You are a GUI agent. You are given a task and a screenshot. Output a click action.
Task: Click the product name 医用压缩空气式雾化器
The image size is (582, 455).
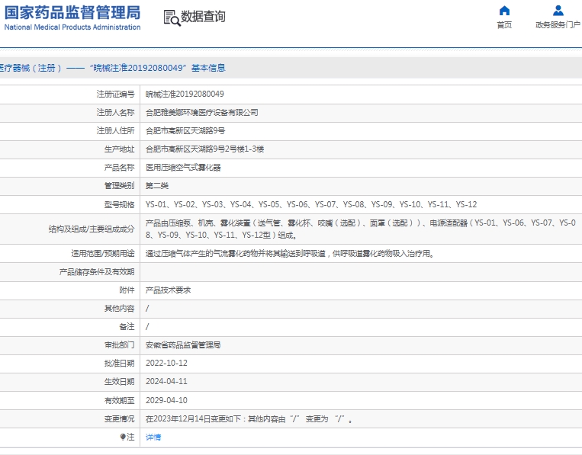183,168
